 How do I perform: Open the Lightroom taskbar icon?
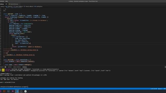click(9, 91)
